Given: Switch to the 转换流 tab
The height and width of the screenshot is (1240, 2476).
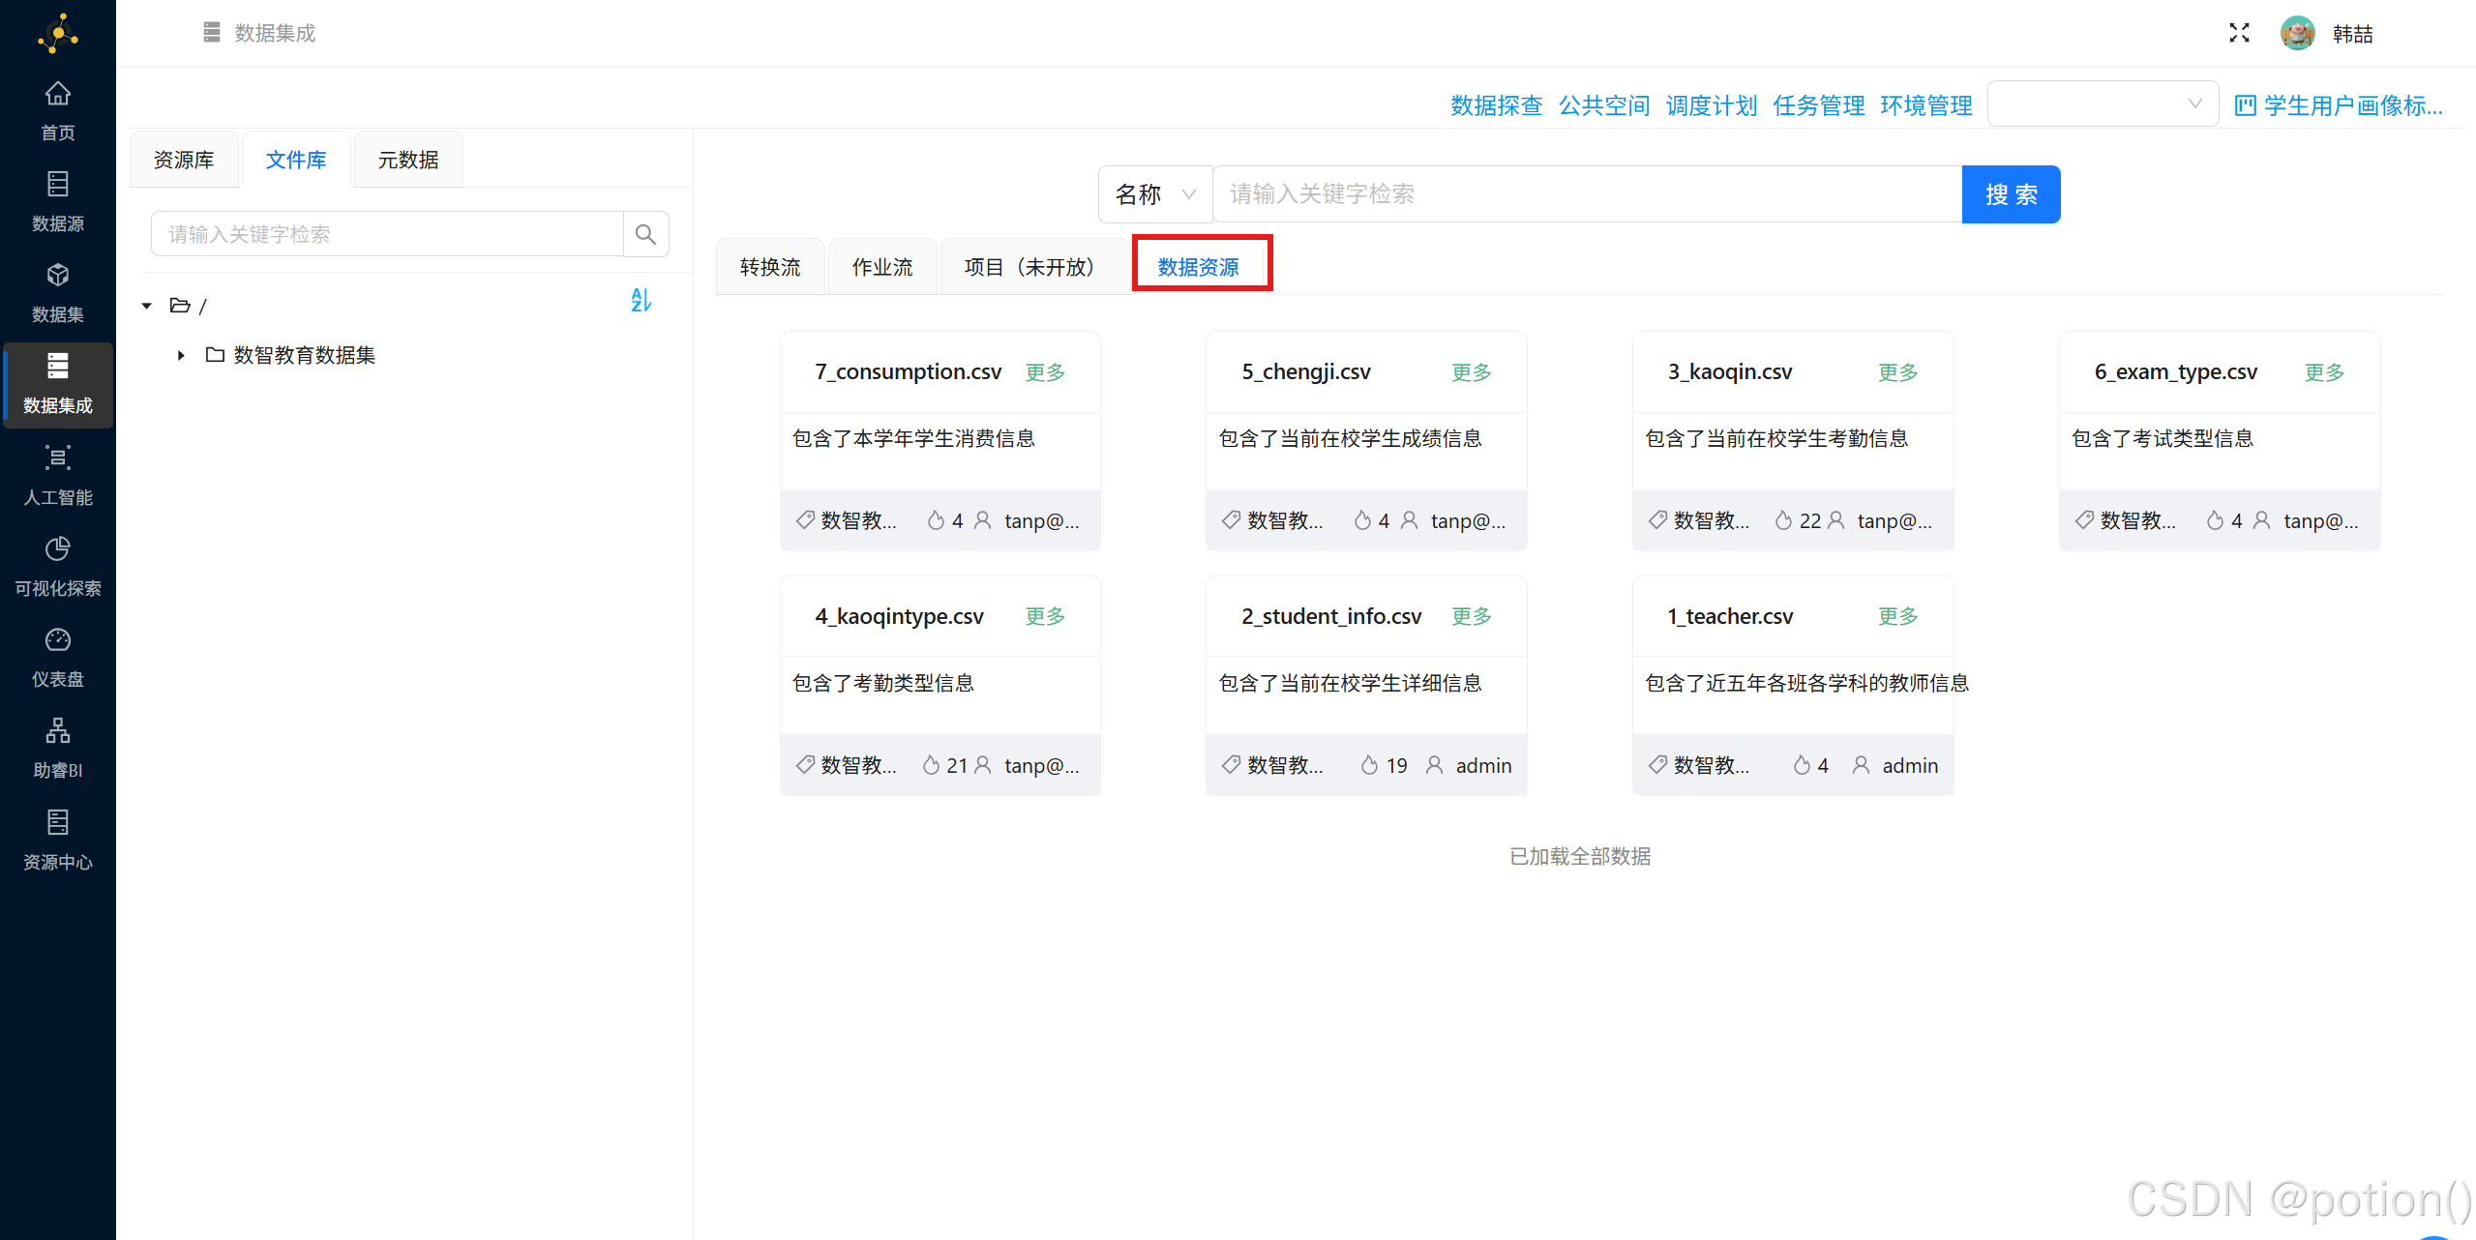Looking at the screenshot, I should (770, 267).
